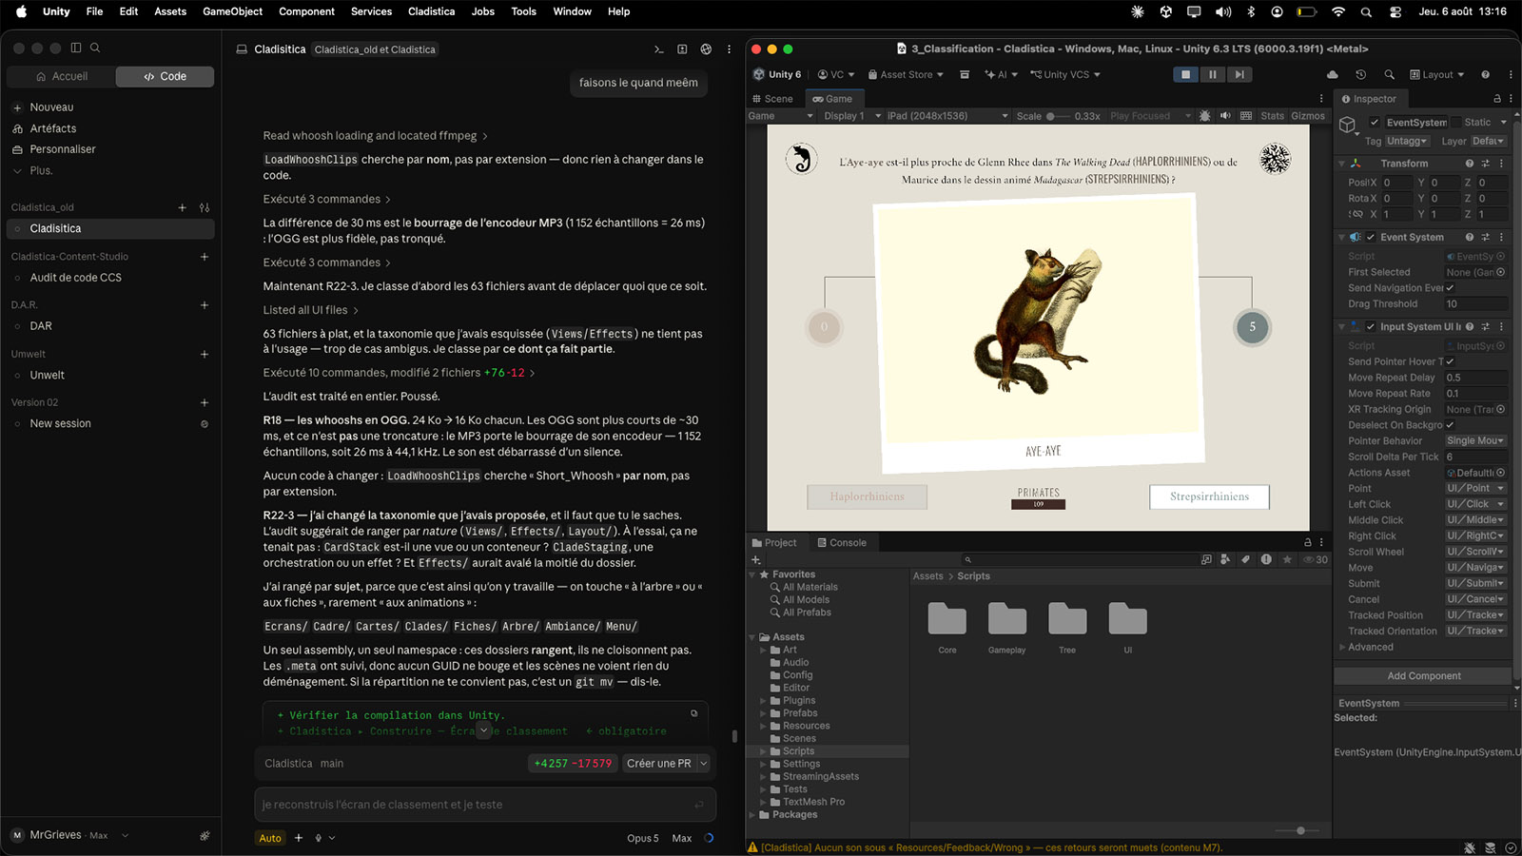Choose the Strepsirrhiniens answer button
The image size is (1522, 856).
coord(1209,496)
